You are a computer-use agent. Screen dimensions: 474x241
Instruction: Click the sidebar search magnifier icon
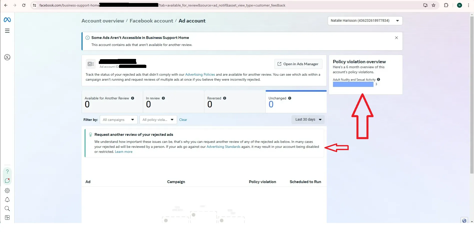pyautogui.click(x=7, y=209)
